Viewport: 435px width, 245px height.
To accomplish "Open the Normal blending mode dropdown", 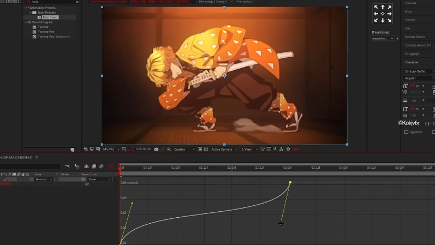I will 44,179.
